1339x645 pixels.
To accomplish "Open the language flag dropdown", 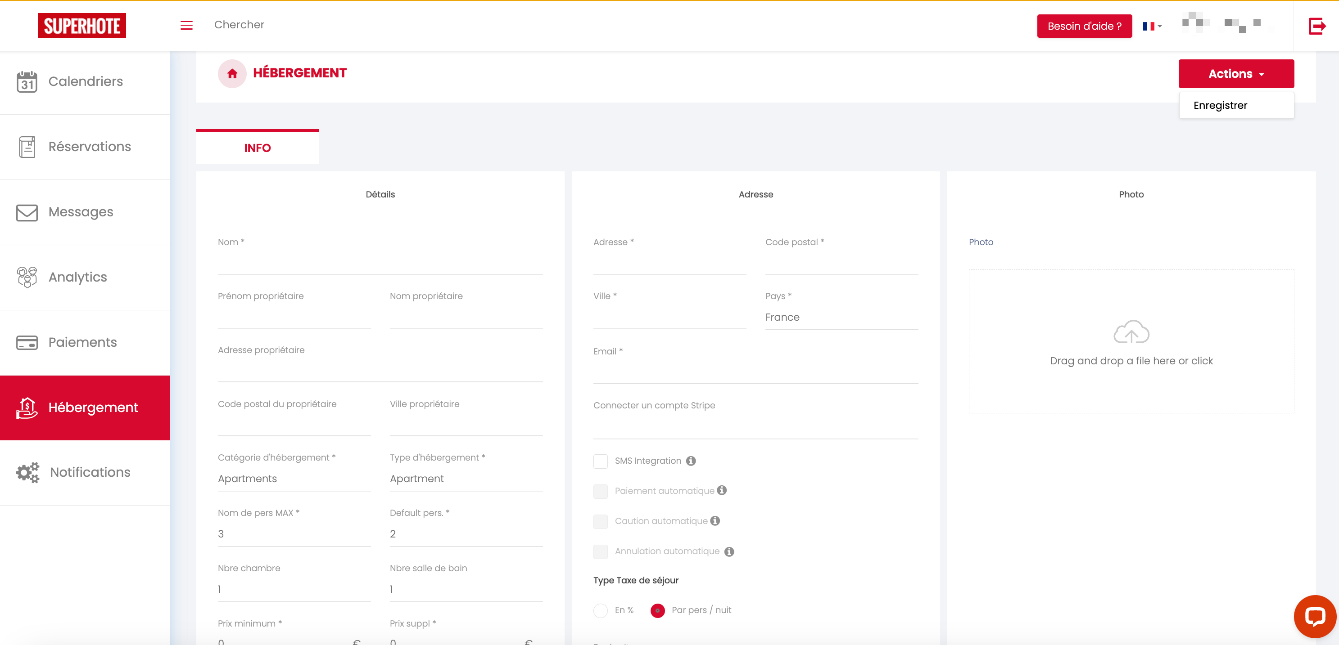I will (1152, 26).
